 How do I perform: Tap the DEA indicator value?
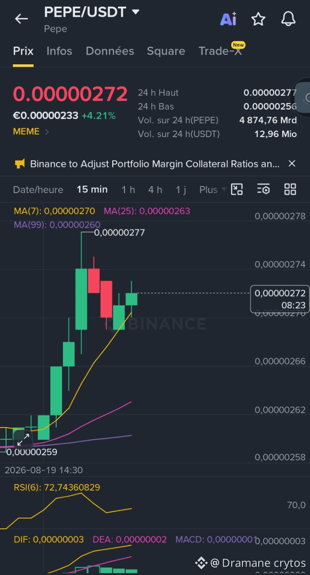(130, 540)
